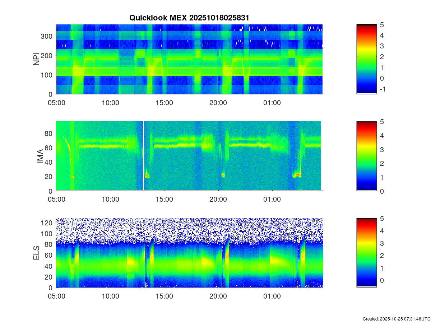
Task: Click the IMA spectrogram panel
Action: tap(189, 156)
